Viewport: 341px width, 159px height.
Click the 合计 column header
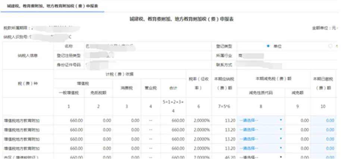click(173, 88)
